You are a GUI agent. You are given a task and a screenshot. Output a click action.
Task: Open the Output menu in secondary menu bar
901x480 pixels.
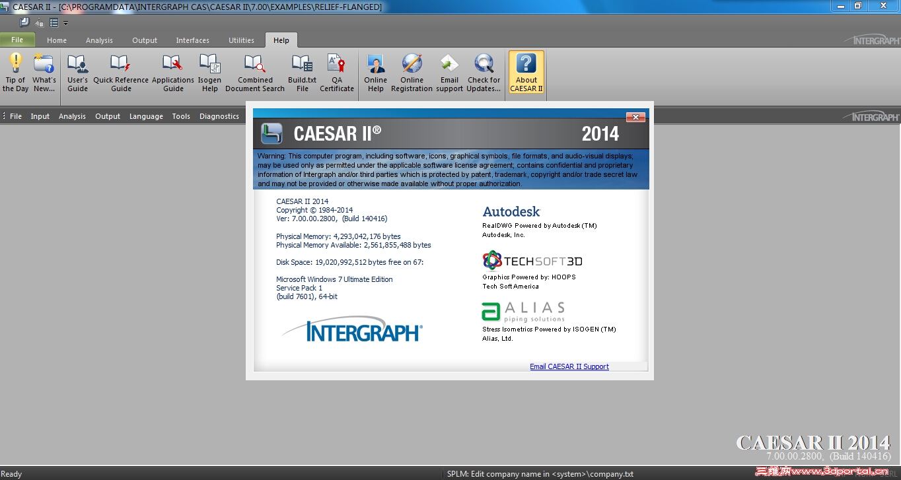click(108, 116)
